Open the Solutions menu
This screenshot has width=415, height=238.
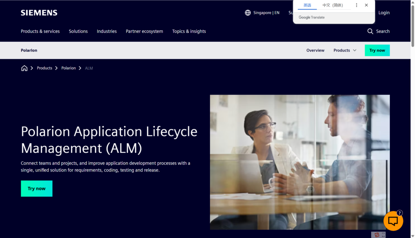point(78,31)
